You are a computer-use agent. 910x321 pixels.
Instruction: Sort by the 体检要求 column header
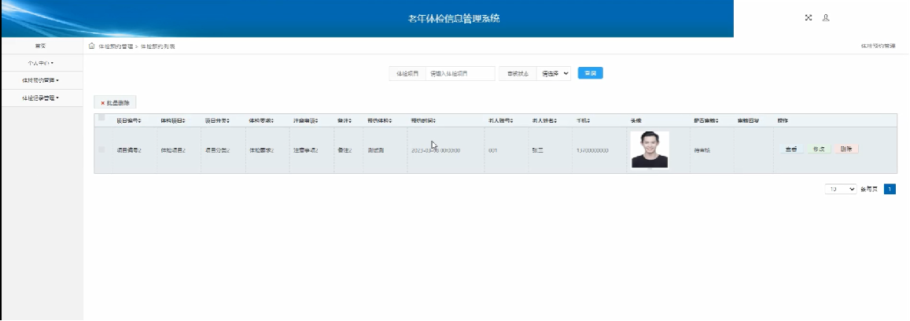pyautogui.click(x=261, y=120)
